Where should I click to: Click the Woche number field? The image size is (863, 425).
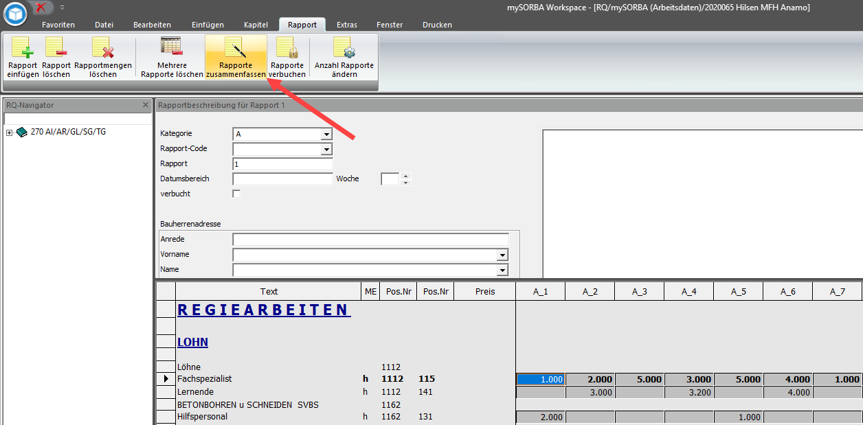(390, 179)
